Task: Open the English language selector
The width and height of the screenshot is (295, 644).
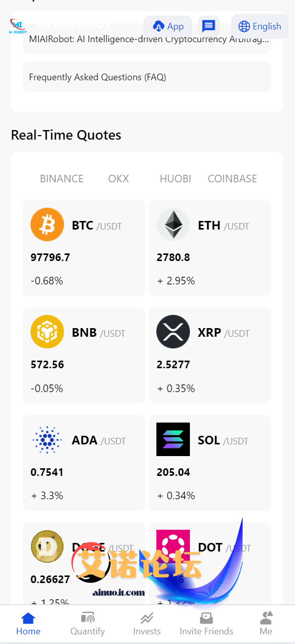Action: point(259,26)
